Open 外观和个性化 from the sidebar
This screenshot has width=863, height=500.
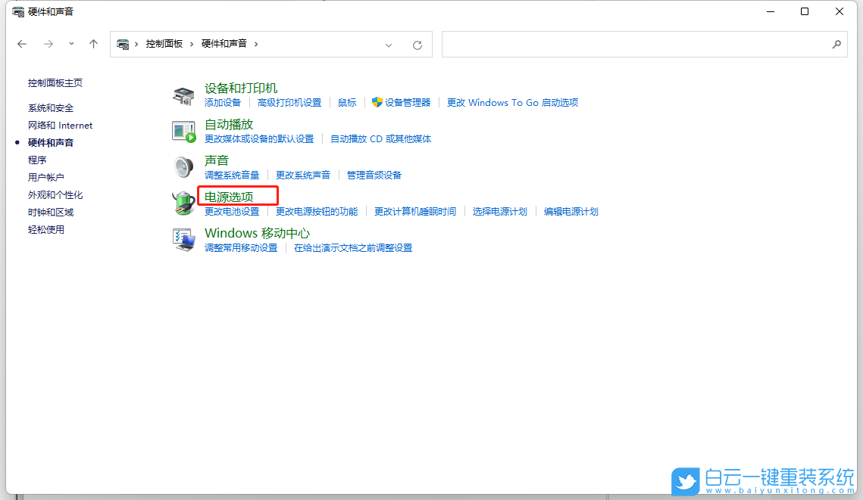(x=56, y=194)
